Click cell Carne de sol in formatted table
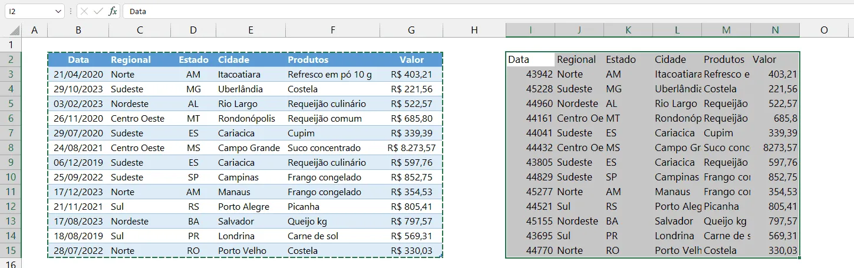The image size is (854, 268). (x=333, y=236)
